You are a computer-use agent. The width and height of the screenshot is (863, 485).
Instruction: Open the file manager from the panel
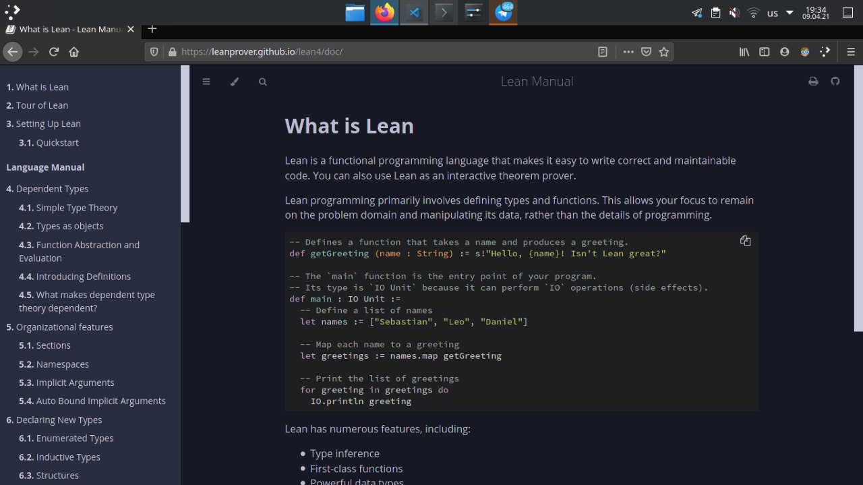(355, 12)
